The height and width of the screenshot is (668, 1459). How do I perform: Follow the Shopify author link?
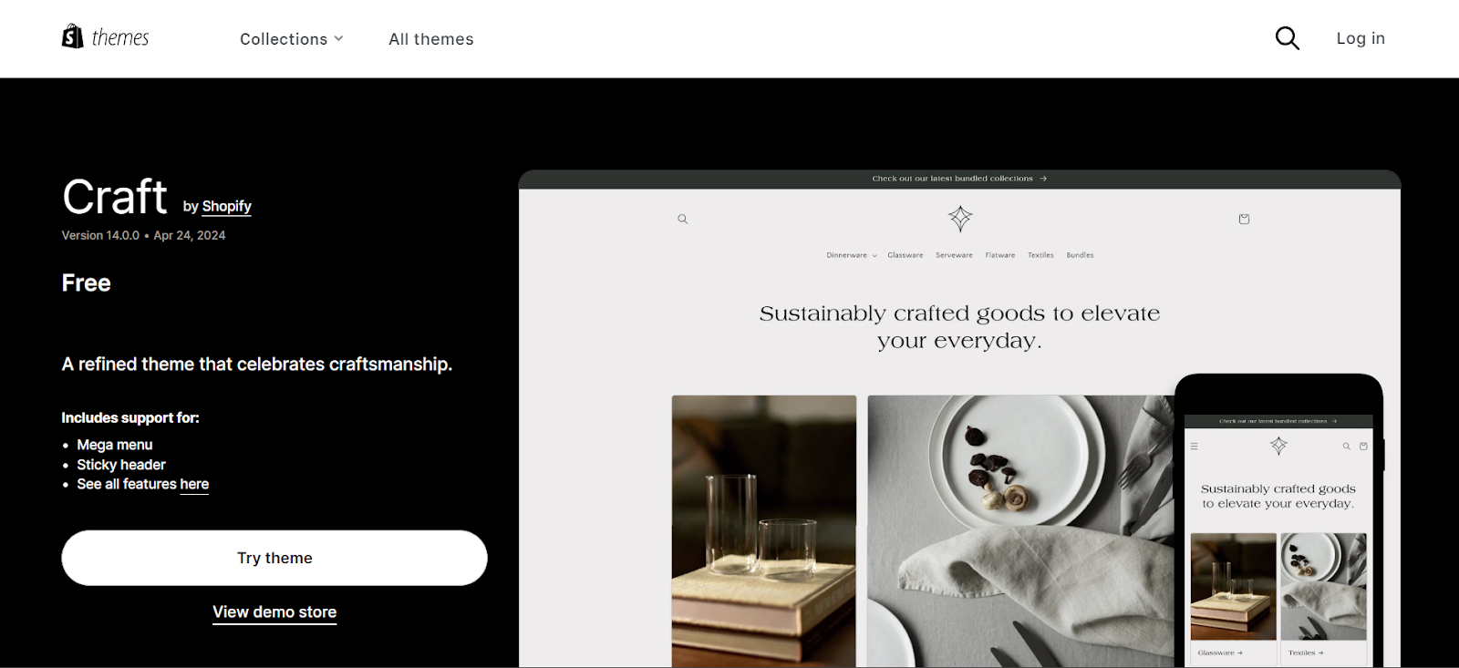coord(226,206)
